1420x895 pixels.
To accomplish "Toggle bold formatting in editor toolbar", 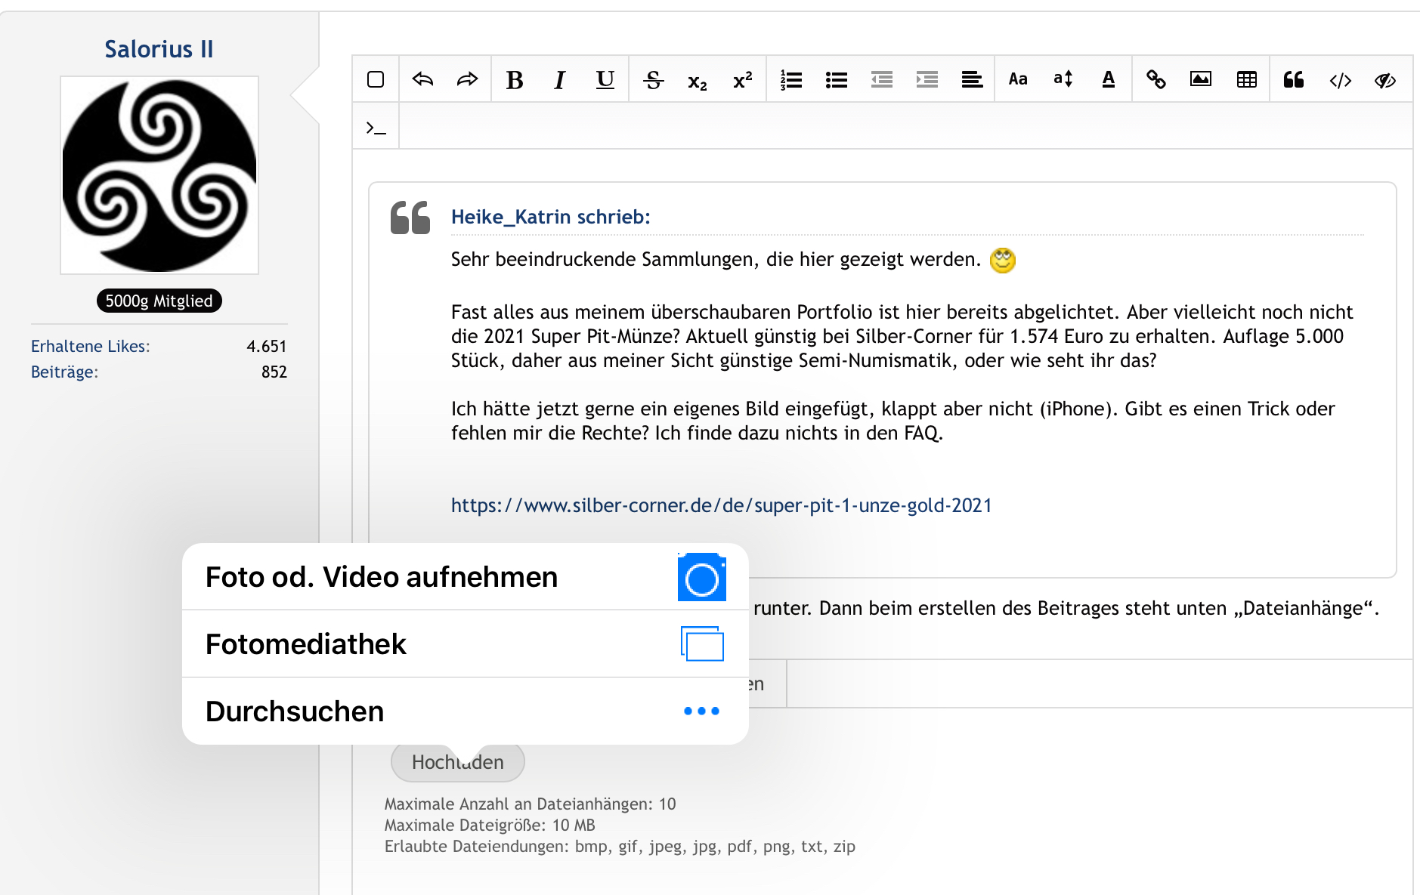I will [515, 80].
